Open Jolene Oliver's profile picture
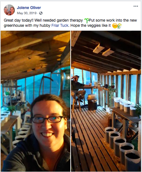The height and width of the screenshot is (172, 142). pos(9,10)
